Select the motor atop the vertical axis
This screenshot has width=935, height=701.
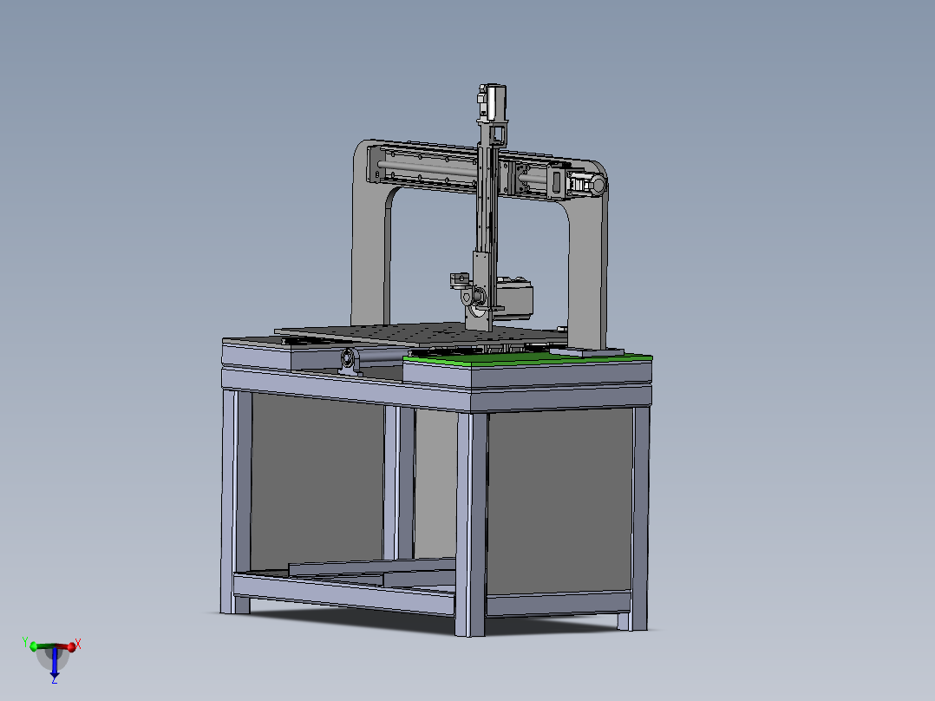click(494, 102)
